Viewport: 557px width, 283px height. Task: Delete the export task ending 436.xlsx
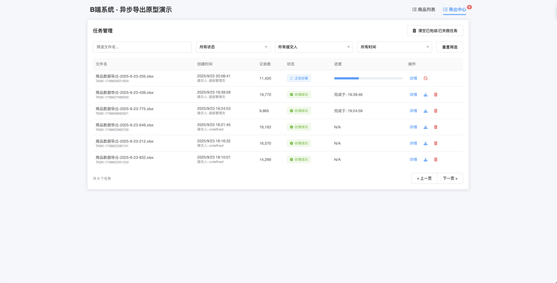[x=435, y=95]
